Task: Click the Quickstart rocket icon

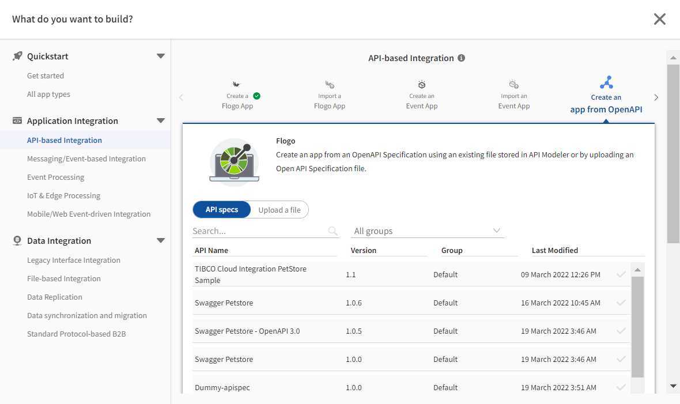Action: tap(17, 56)
